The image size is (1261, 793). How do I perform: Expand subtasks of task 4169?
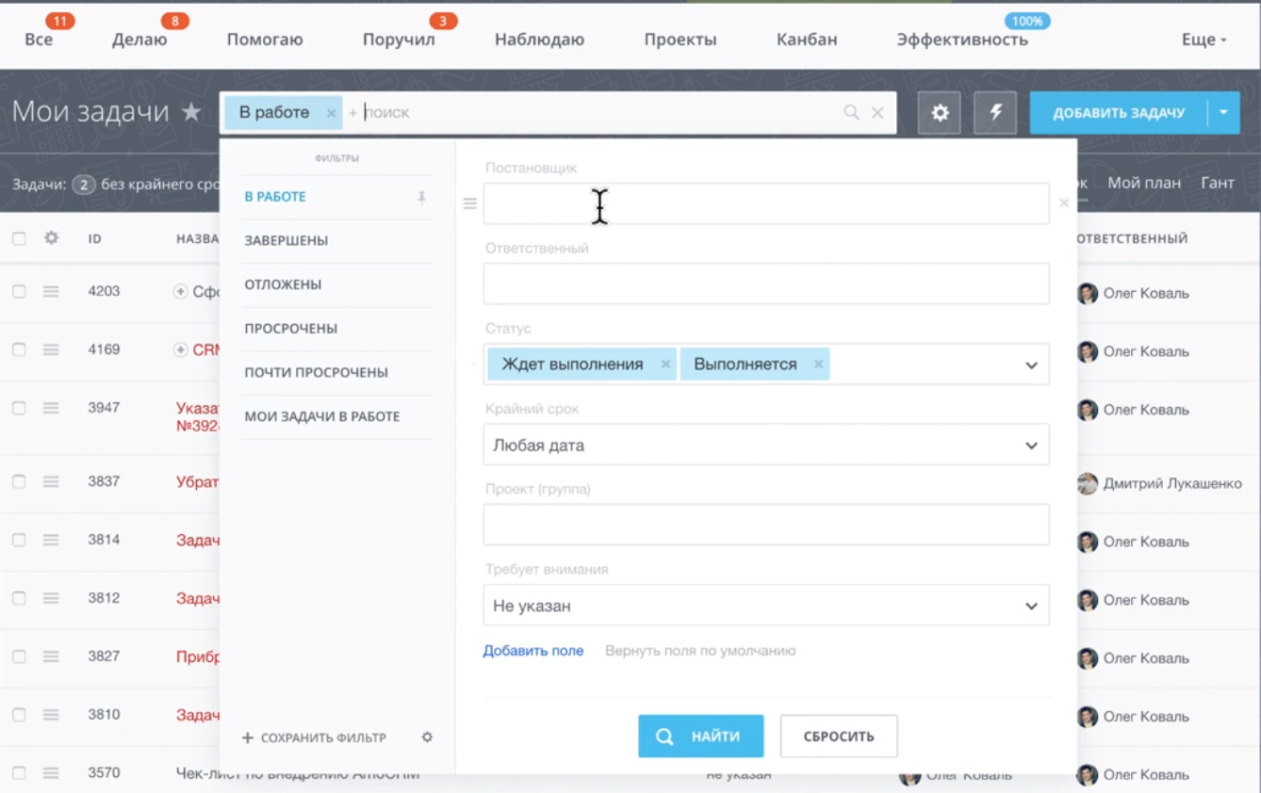point(181,350)
